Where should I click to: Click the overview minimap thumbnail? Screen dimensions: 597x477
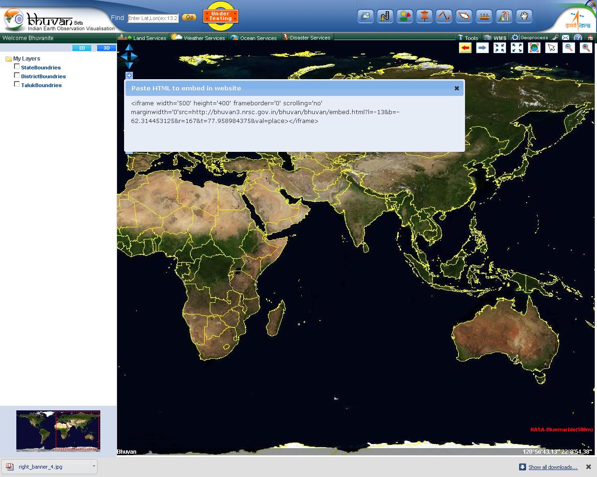[58, 431]
